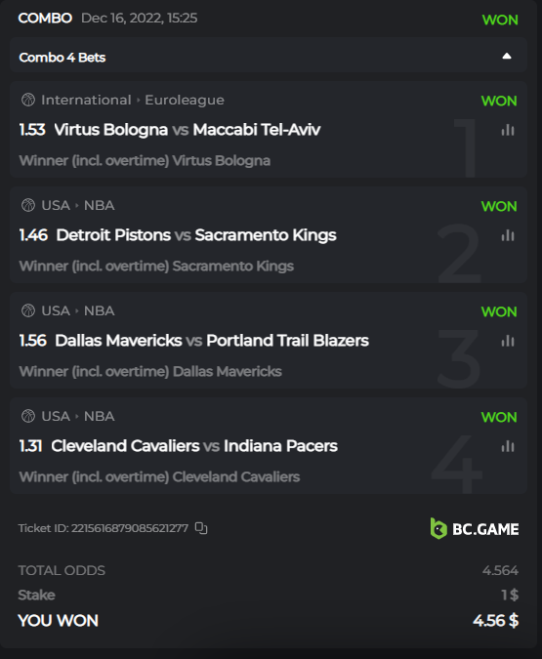Open statistics for Cleveland Cavaliers match
This screenshot has width=542, height=659.
(x=508, y=446)
